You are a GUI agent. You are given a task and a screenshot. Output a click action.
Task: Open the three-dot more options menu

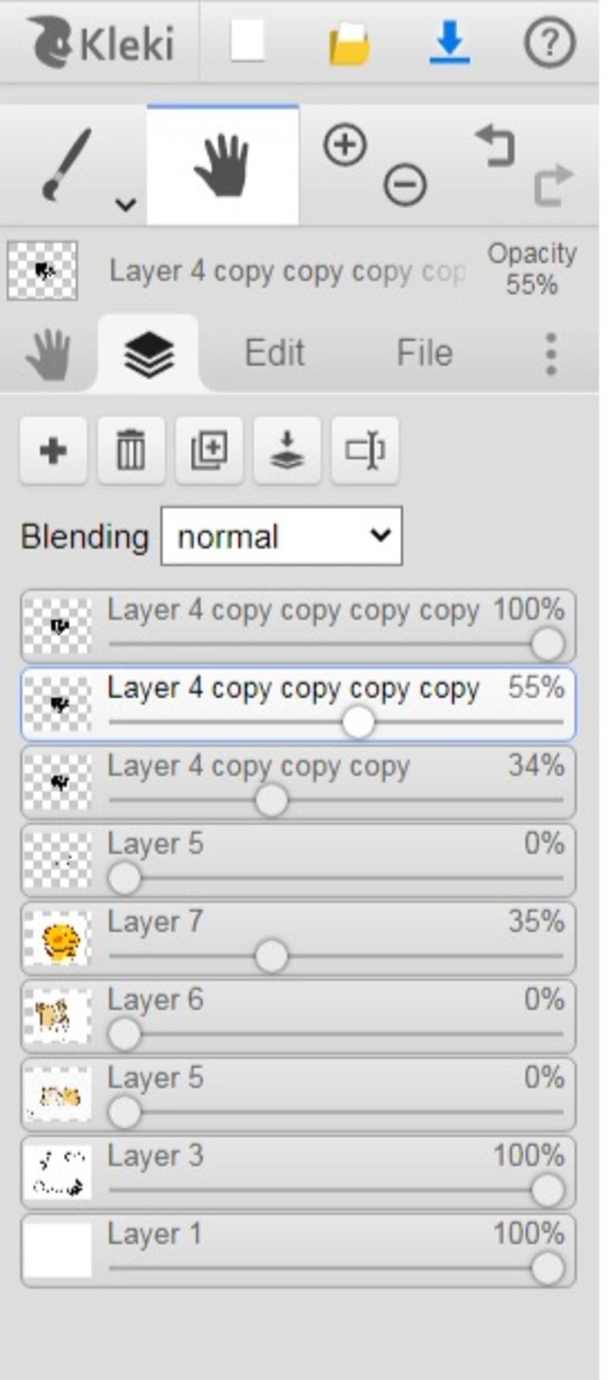click(x=550, y=354)
